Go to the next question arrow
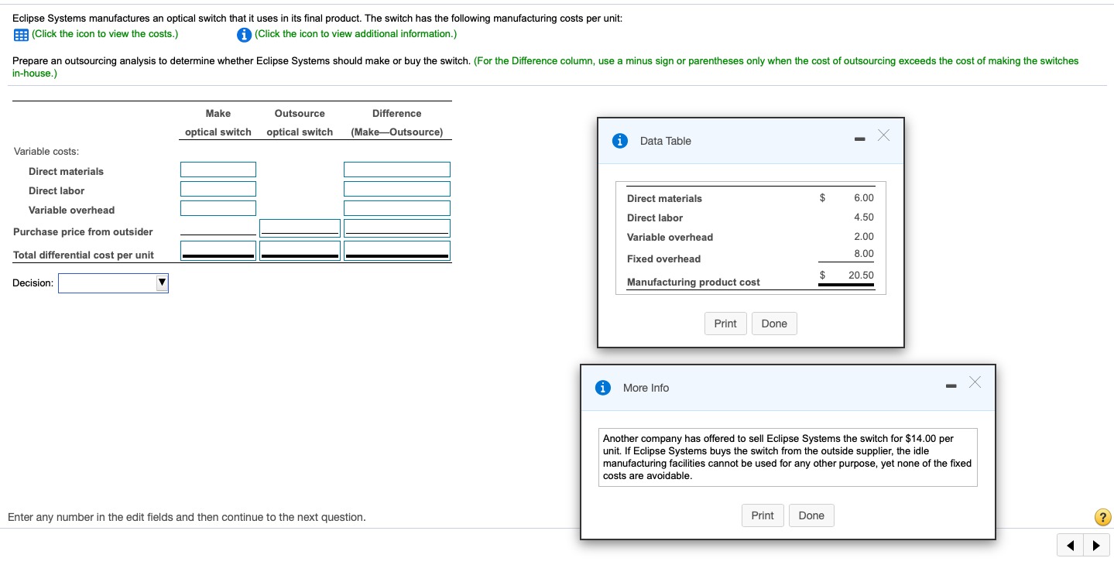1114x565 pixels. tap(1097, 545)
